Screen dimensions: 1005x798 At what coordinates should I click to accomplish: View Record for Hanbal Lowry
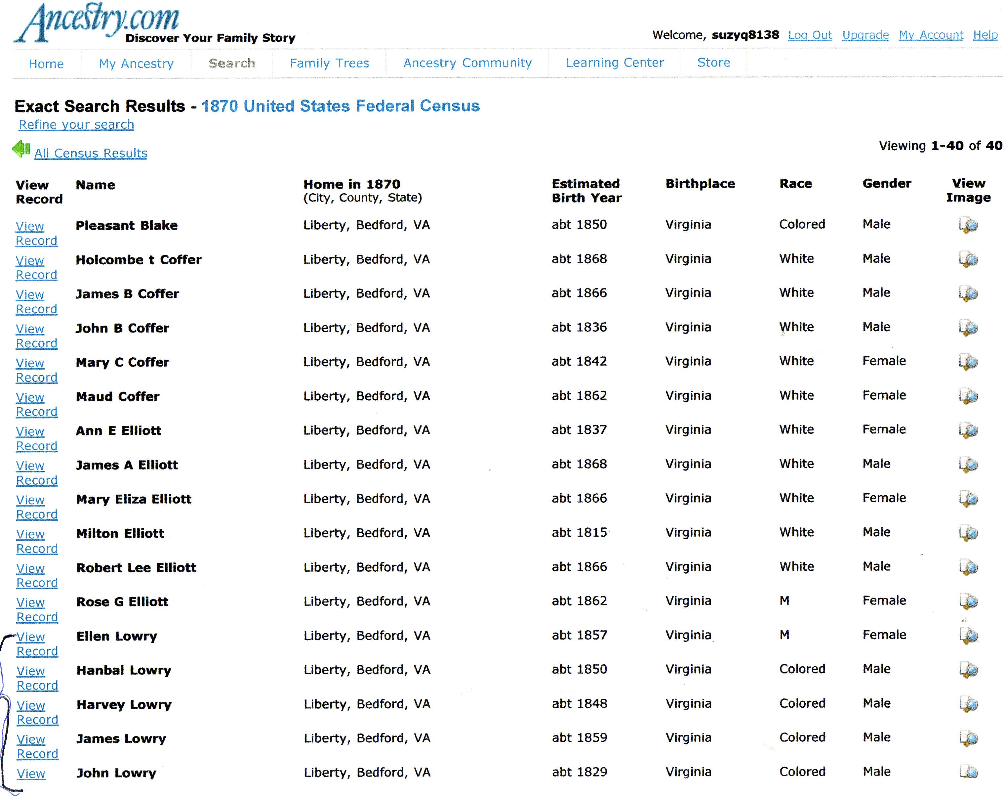click(x=37, y=678)
